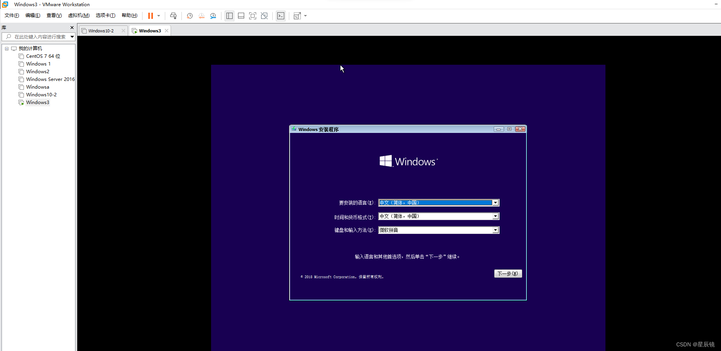
Task: Click the library search input field
Action: [38, 37]
